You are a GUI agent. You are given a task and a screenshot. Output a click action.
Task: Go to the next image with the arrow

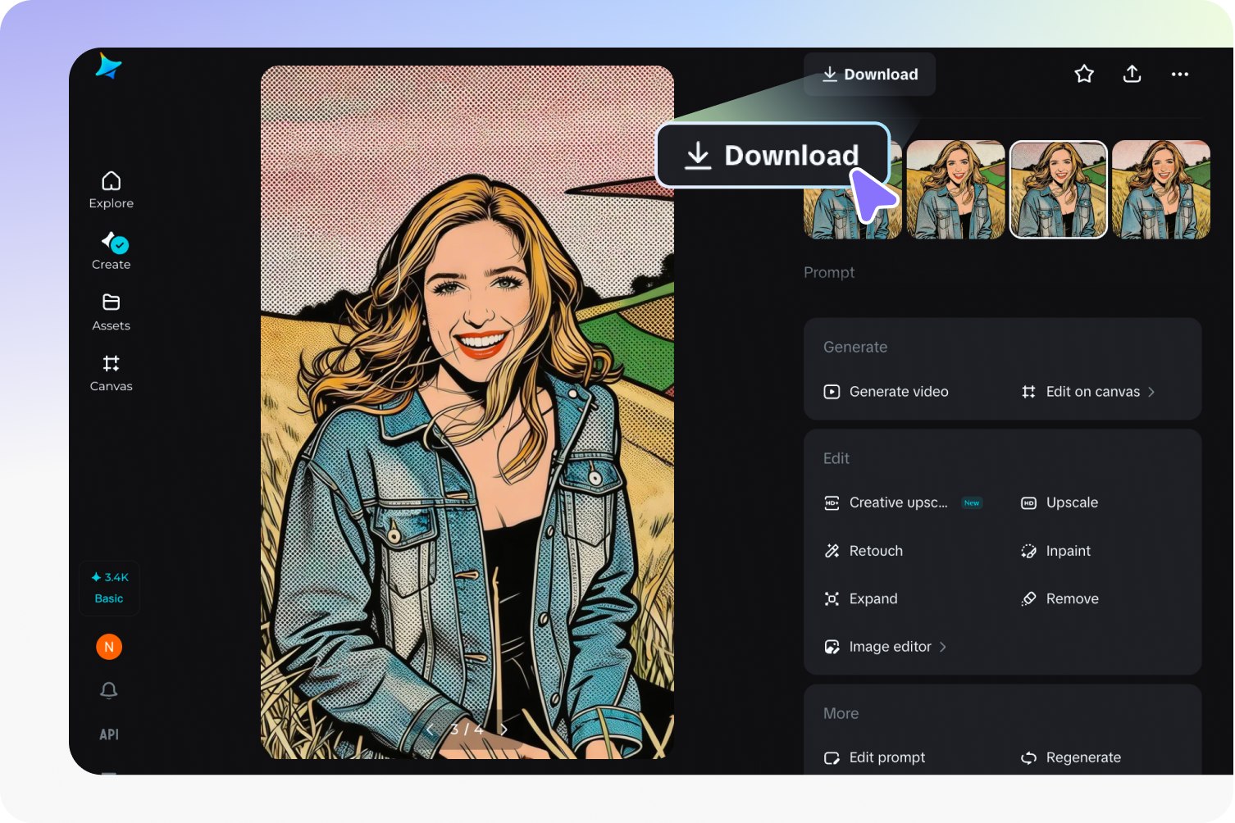(504, 729)
